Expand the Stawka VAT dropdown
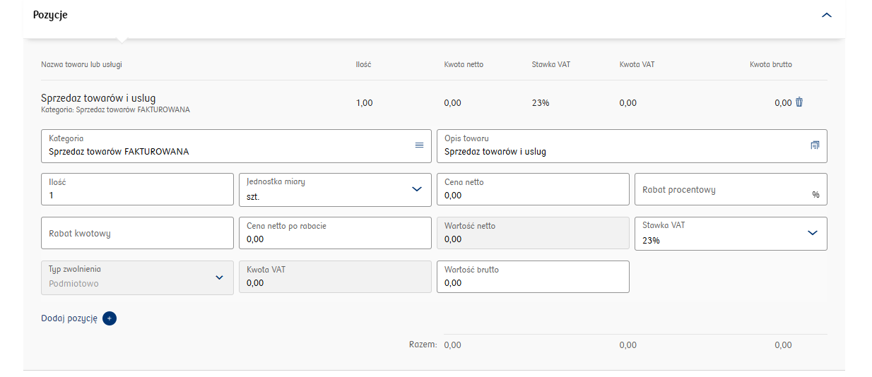This screenshot has height=377, width=872. [x=812, y=233]
